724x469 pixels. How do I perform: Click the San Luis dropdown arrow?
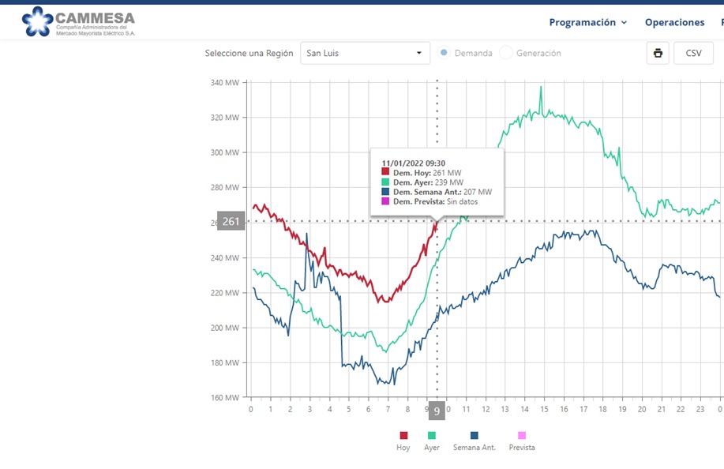tap(418, 53)
